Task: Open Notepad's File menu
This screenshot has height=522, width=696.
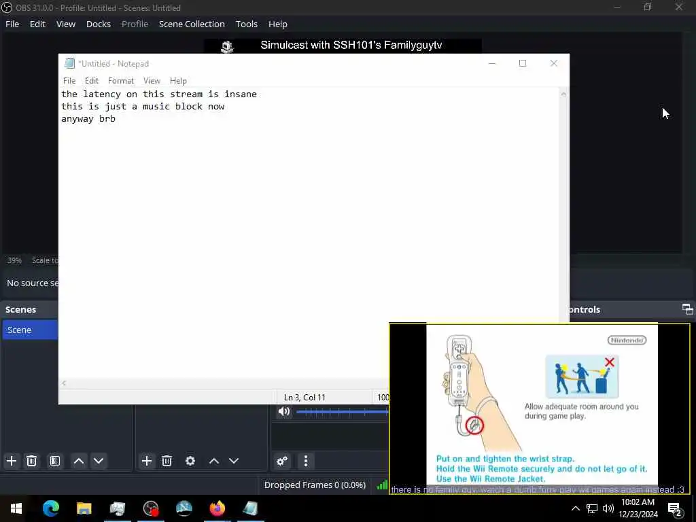Action: pos(69,81)
